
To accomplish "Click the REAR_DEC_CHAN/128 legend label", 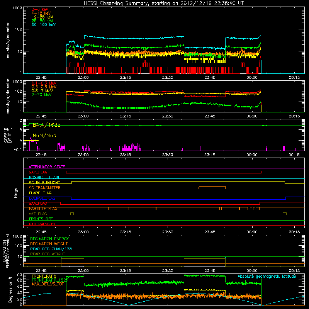I will (51, 249).
